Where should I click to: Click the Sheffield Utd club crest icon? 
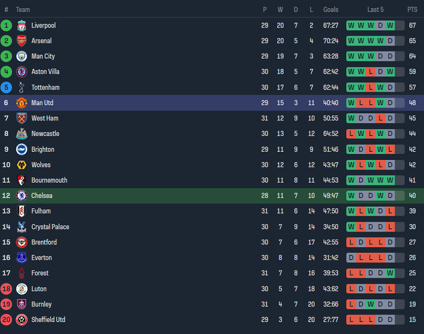click(22, 319)
